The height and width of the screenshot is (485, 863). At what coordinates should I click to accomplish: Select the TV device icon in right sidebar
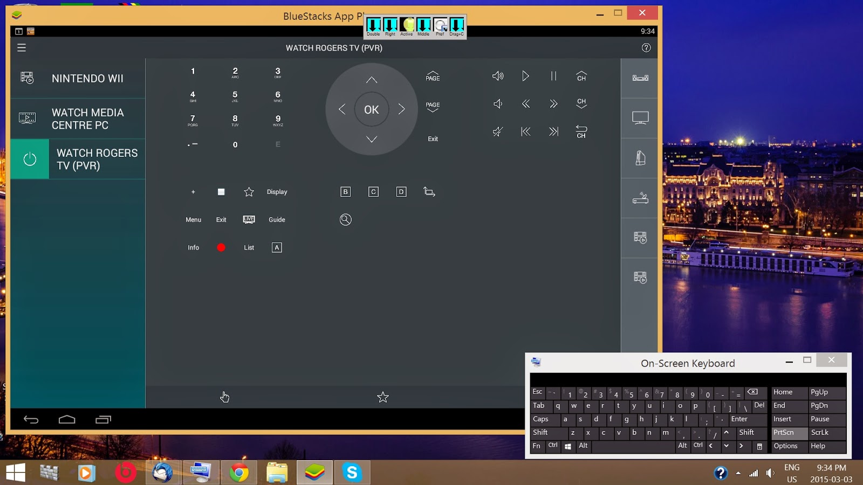click(x=640, y=118)
